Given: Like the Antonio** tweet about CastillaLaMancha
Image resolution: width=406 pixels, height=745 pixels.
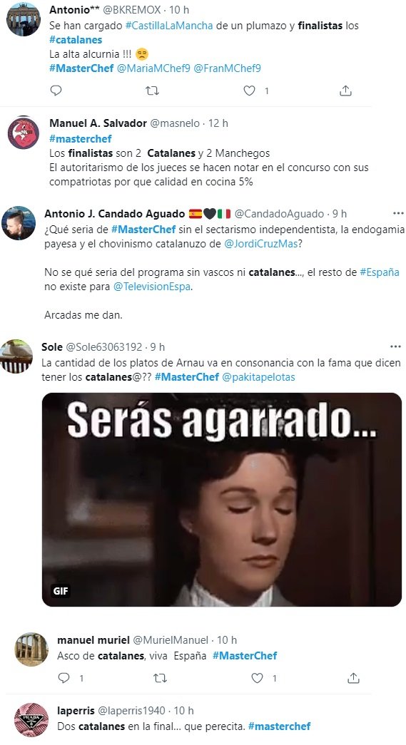Looking at the screenshot, I should click(250, 91).
